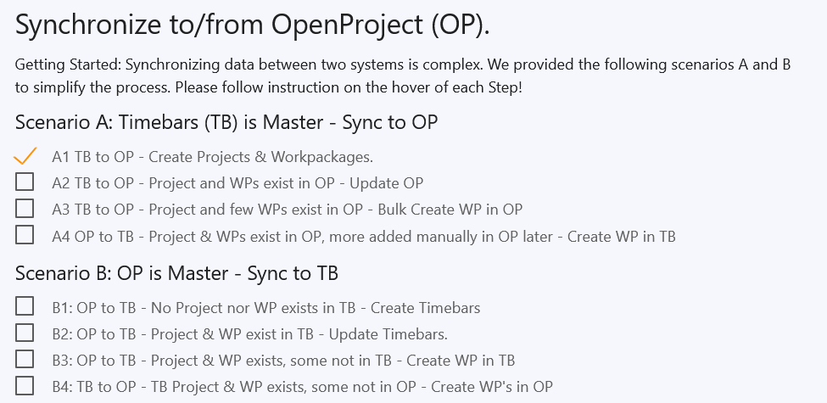Screen dimensions: 827x403
Task: Enable the B3 Create WP in TB checkbox
Action: (25, 359)
